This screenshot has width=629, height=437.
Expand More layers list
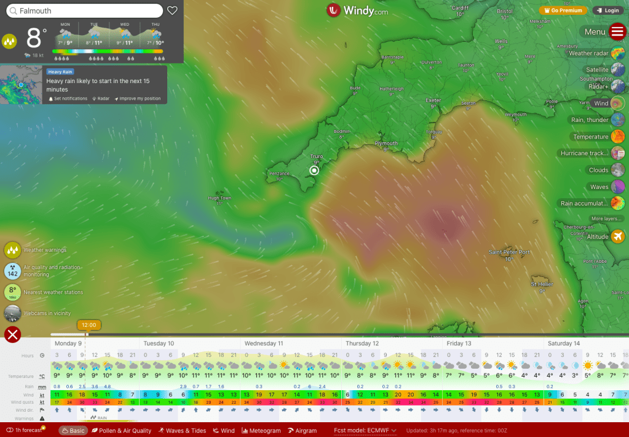coord(606,218)
